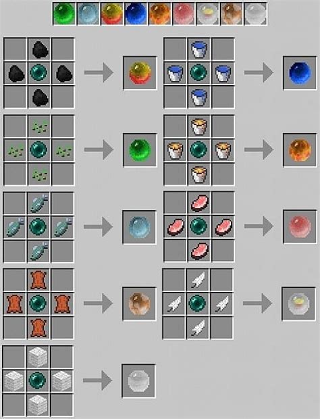Select the blue water pearl result slot
Viewport: 320px width, 419px height.
tap(300, 73)
